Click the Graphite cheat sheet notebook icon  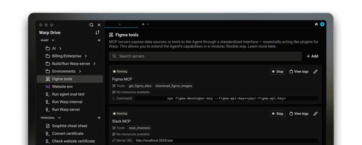tap(48, 126)
